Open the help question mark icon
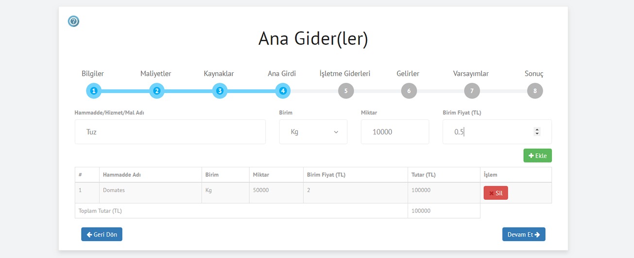Image resolution: width=634 pixels, height=258 pixels. pyautogui.click(x=73, y=21)
